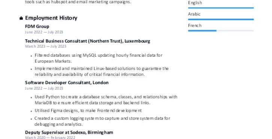Click the English language label
The width and height of the screenshot is (272, 139).
195,3
